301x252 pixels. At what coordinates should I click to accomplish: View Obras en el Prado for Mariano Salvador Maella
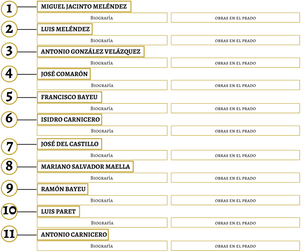coord(235,178)
